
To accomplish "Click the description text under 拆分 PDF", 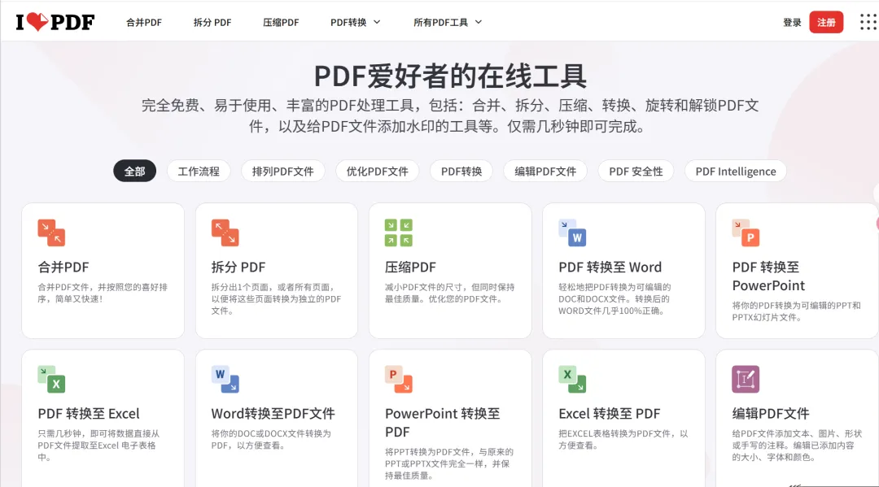I will tap(277, 299).
